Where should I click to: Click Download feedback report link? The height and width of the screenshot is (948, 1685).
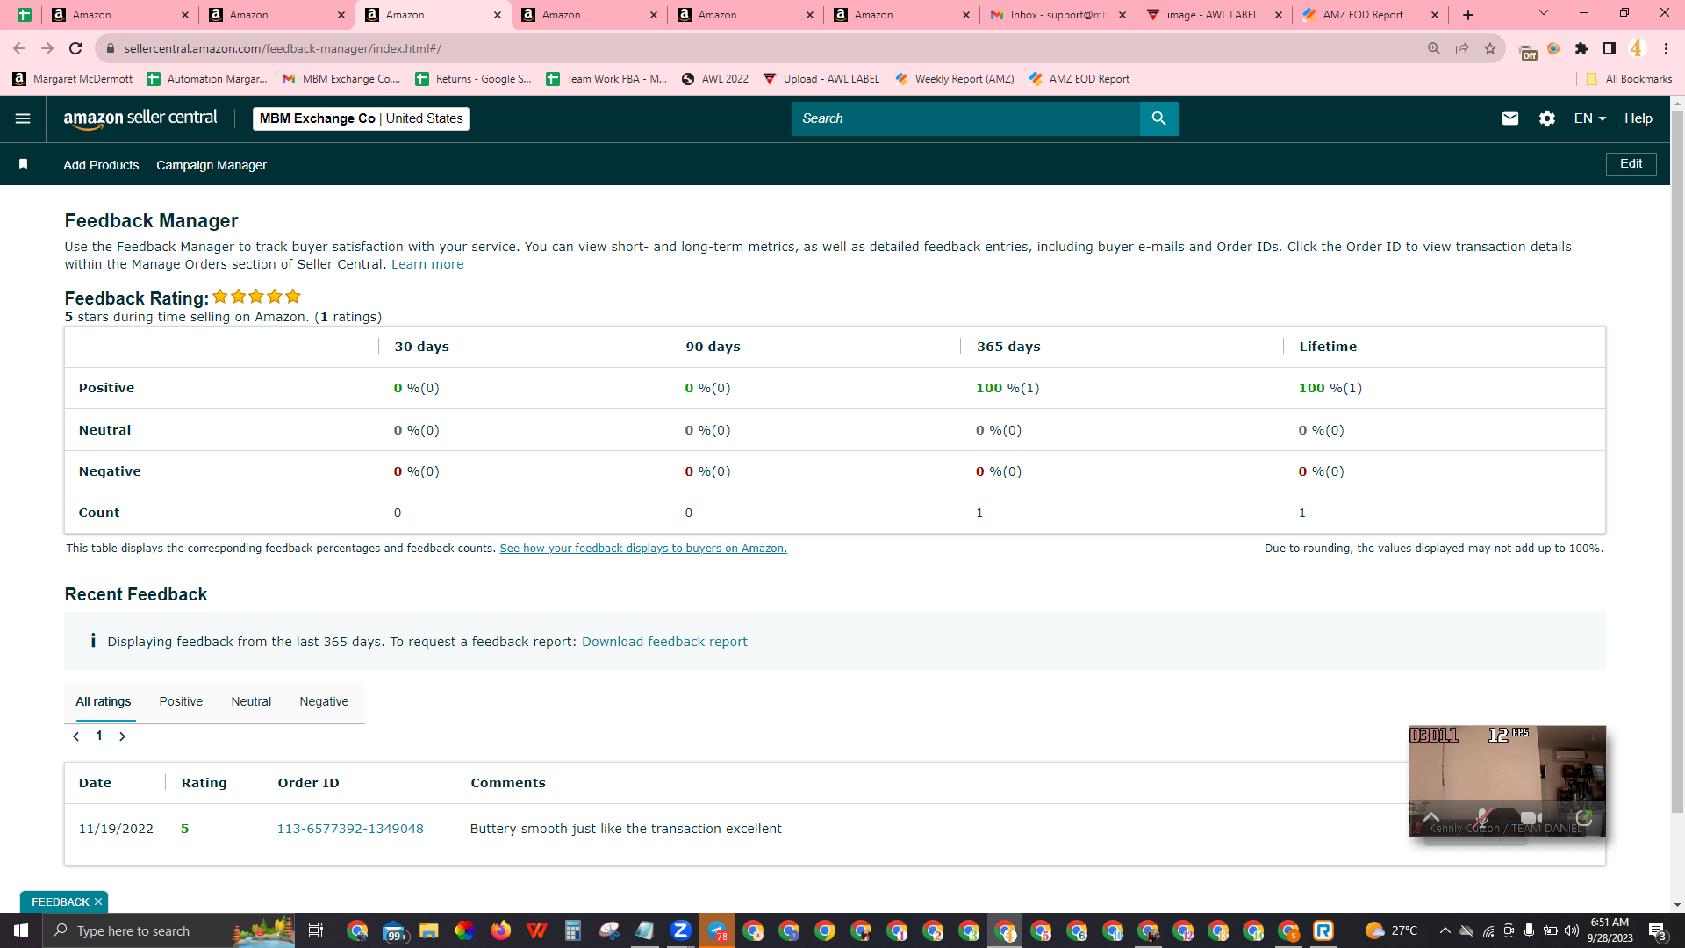pos(664,642)
